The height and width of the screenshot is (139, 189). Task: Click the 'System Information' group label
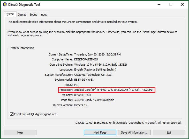pos(22,48)
